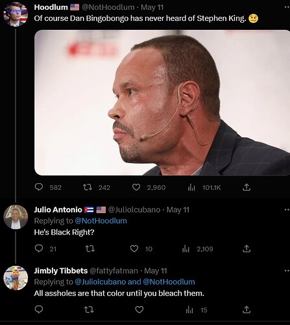This screenshot has height=325, width=290.
Task: Retweet Jimbly Tibbets' reply
Action: (89, 309)
